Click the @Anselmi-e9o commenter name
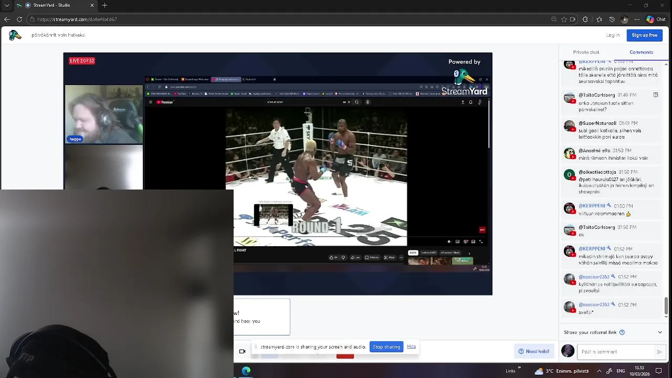The height and width of the screenshot is (378, 672). [x=594, y=151]
